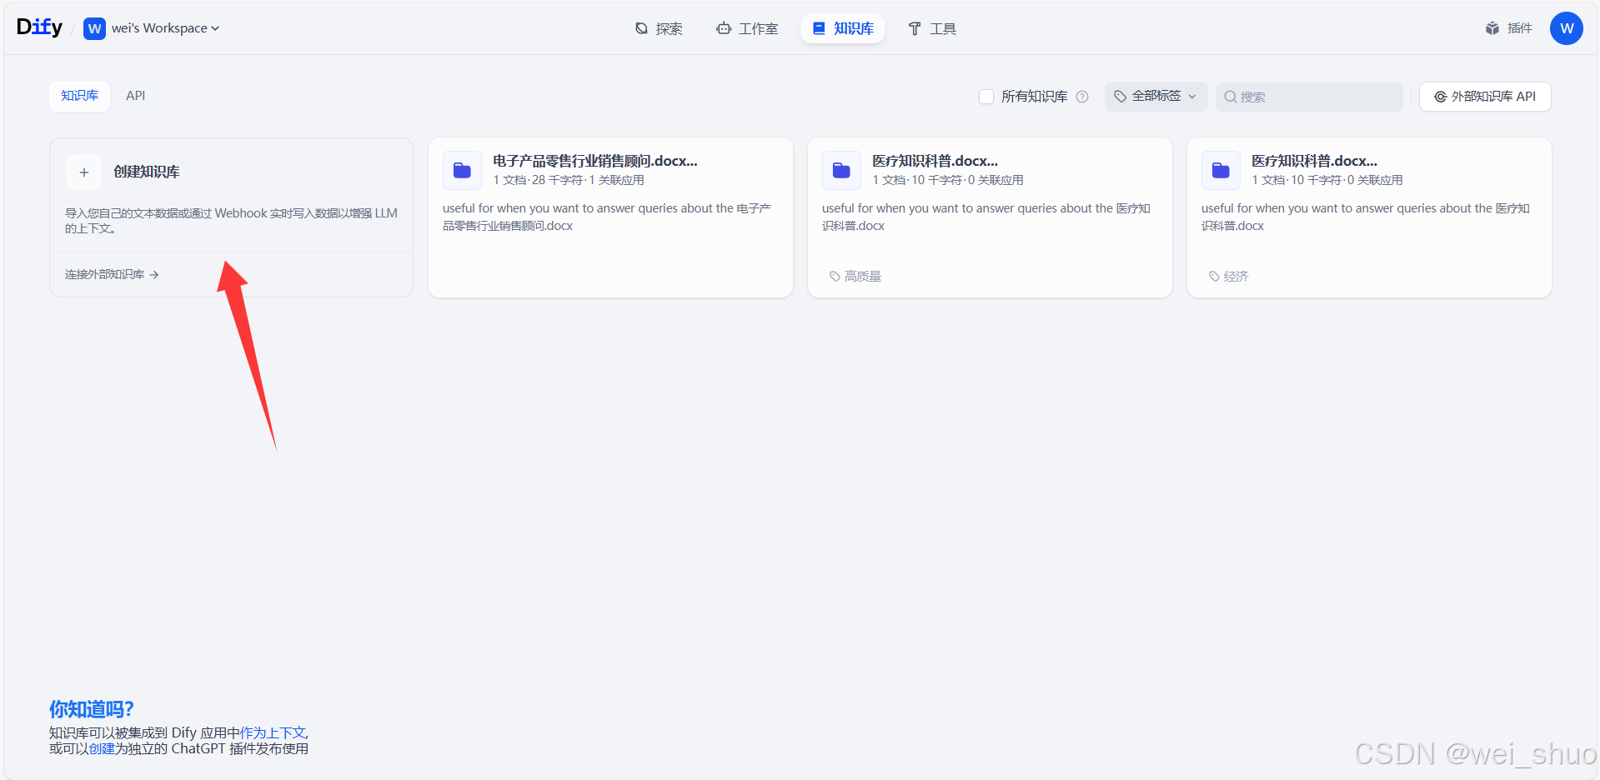The height and width of the screenshot is (780, 1600).
Task: Click the Dify logo
Action: click(38, 26)
